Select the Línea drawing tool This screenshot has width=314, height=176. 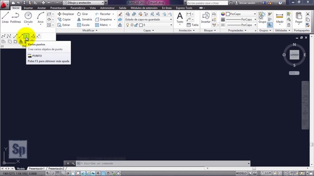(x=5, y=18)
